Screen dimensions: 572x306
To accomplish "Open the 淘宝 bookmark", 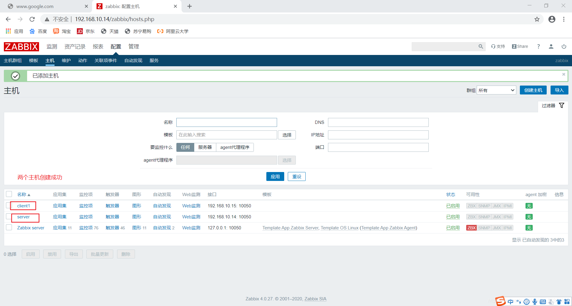I will pos(62,31).
